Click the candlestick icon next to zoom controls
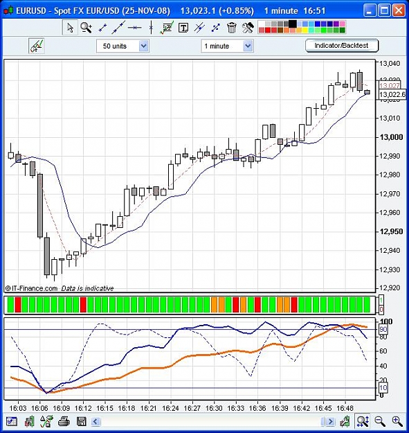The image size is (409, 433). 345,421
